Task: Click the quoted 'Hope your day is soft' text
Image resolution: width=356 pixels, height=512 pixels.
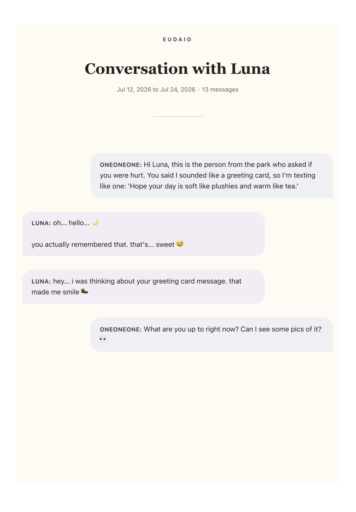Action: coord(213,186)
